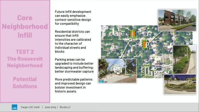Click the gray parking-lot site on the map

(x=148, y=71)
